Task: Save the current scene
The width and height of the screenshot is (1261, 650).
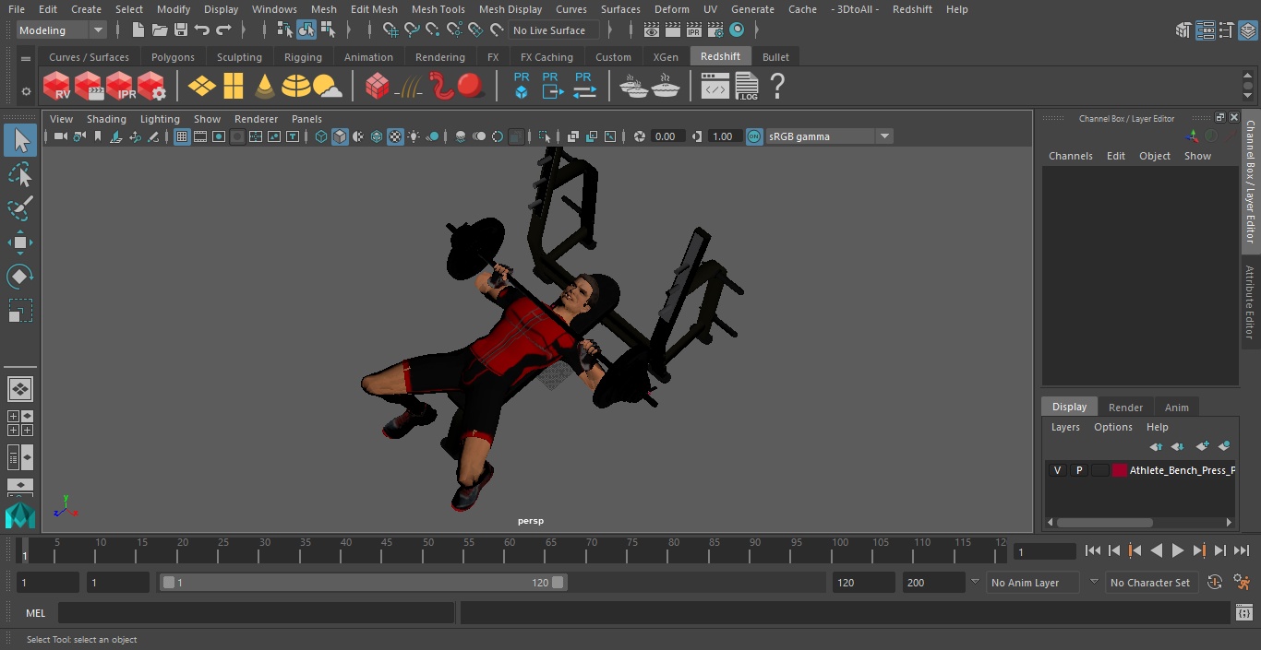Action: (180, 30)
